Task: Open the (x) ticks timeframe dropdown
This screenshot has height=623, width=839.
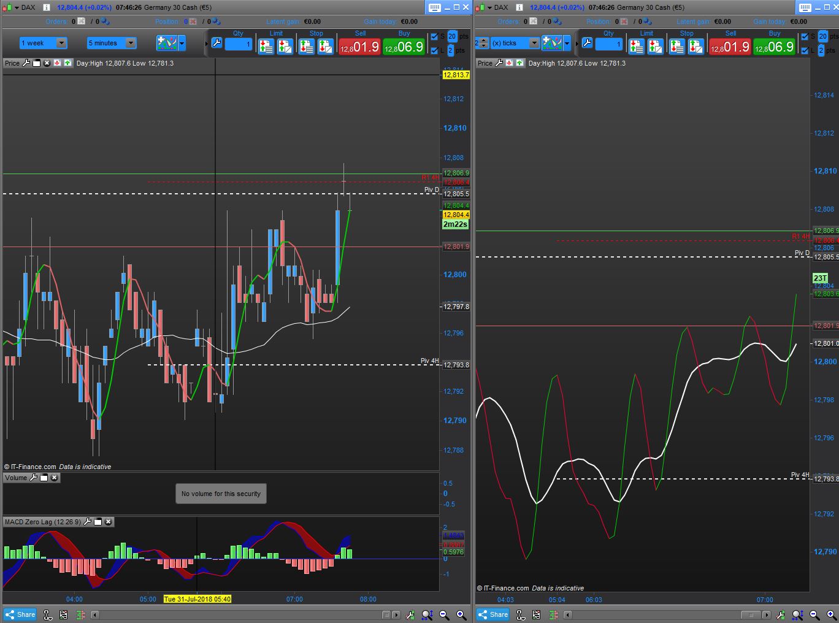Action: coord(515,43)
